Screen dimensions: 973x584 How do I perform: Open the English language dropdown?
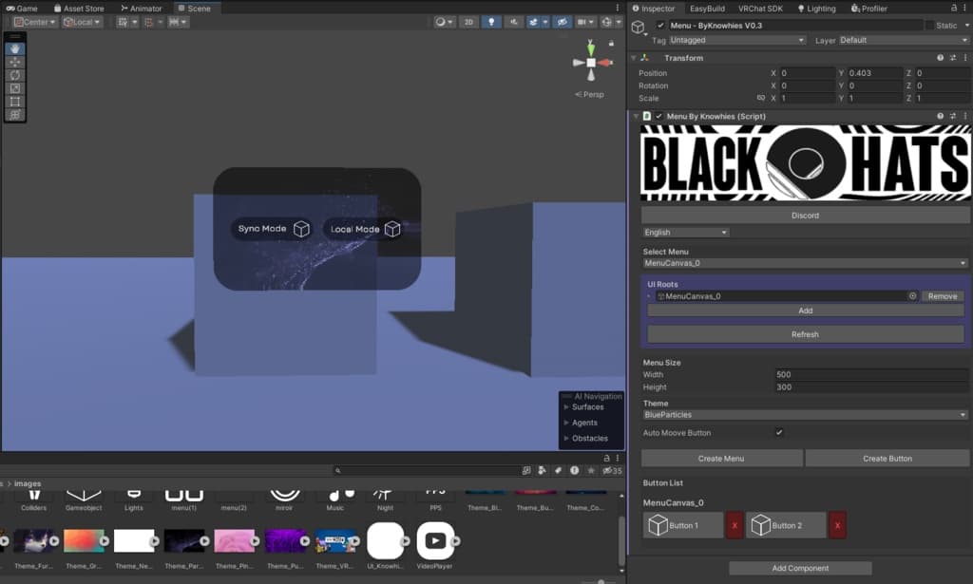pos(686,233)
